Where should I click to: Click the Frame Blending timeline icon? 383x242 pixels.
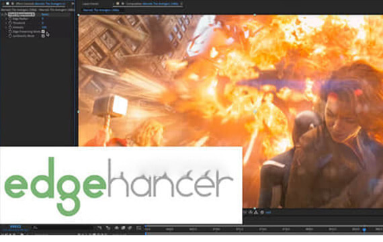(124, 228)
